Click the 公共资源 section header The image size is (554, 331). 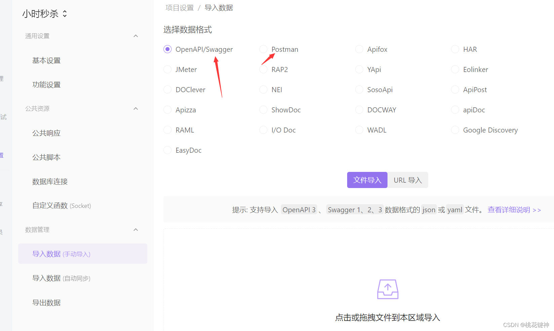(x=37, y=109)
